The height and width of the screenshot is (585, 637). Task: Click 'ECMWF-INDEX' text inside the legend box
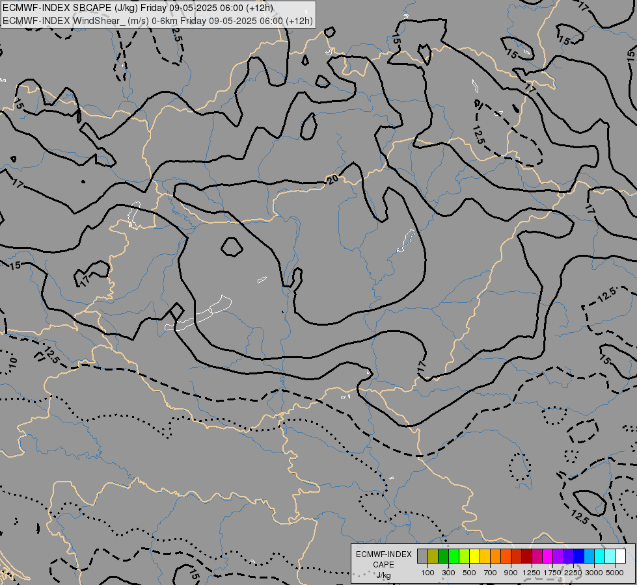[x=383, y=554]
